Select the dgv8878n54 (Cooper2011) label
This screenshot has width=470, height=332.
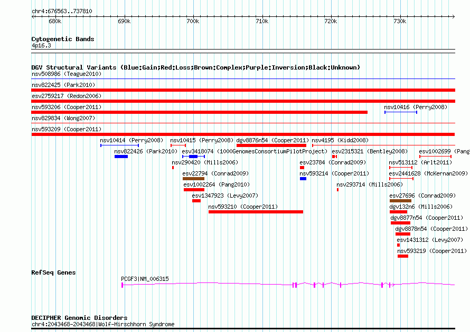click(431, 229)
